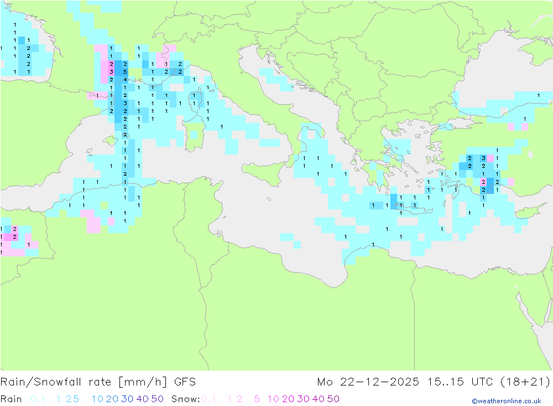Viewport: 553px width, 406px height.
Task: Click the "(18+21)" forecast offset text
Action: tap(525, 382)
